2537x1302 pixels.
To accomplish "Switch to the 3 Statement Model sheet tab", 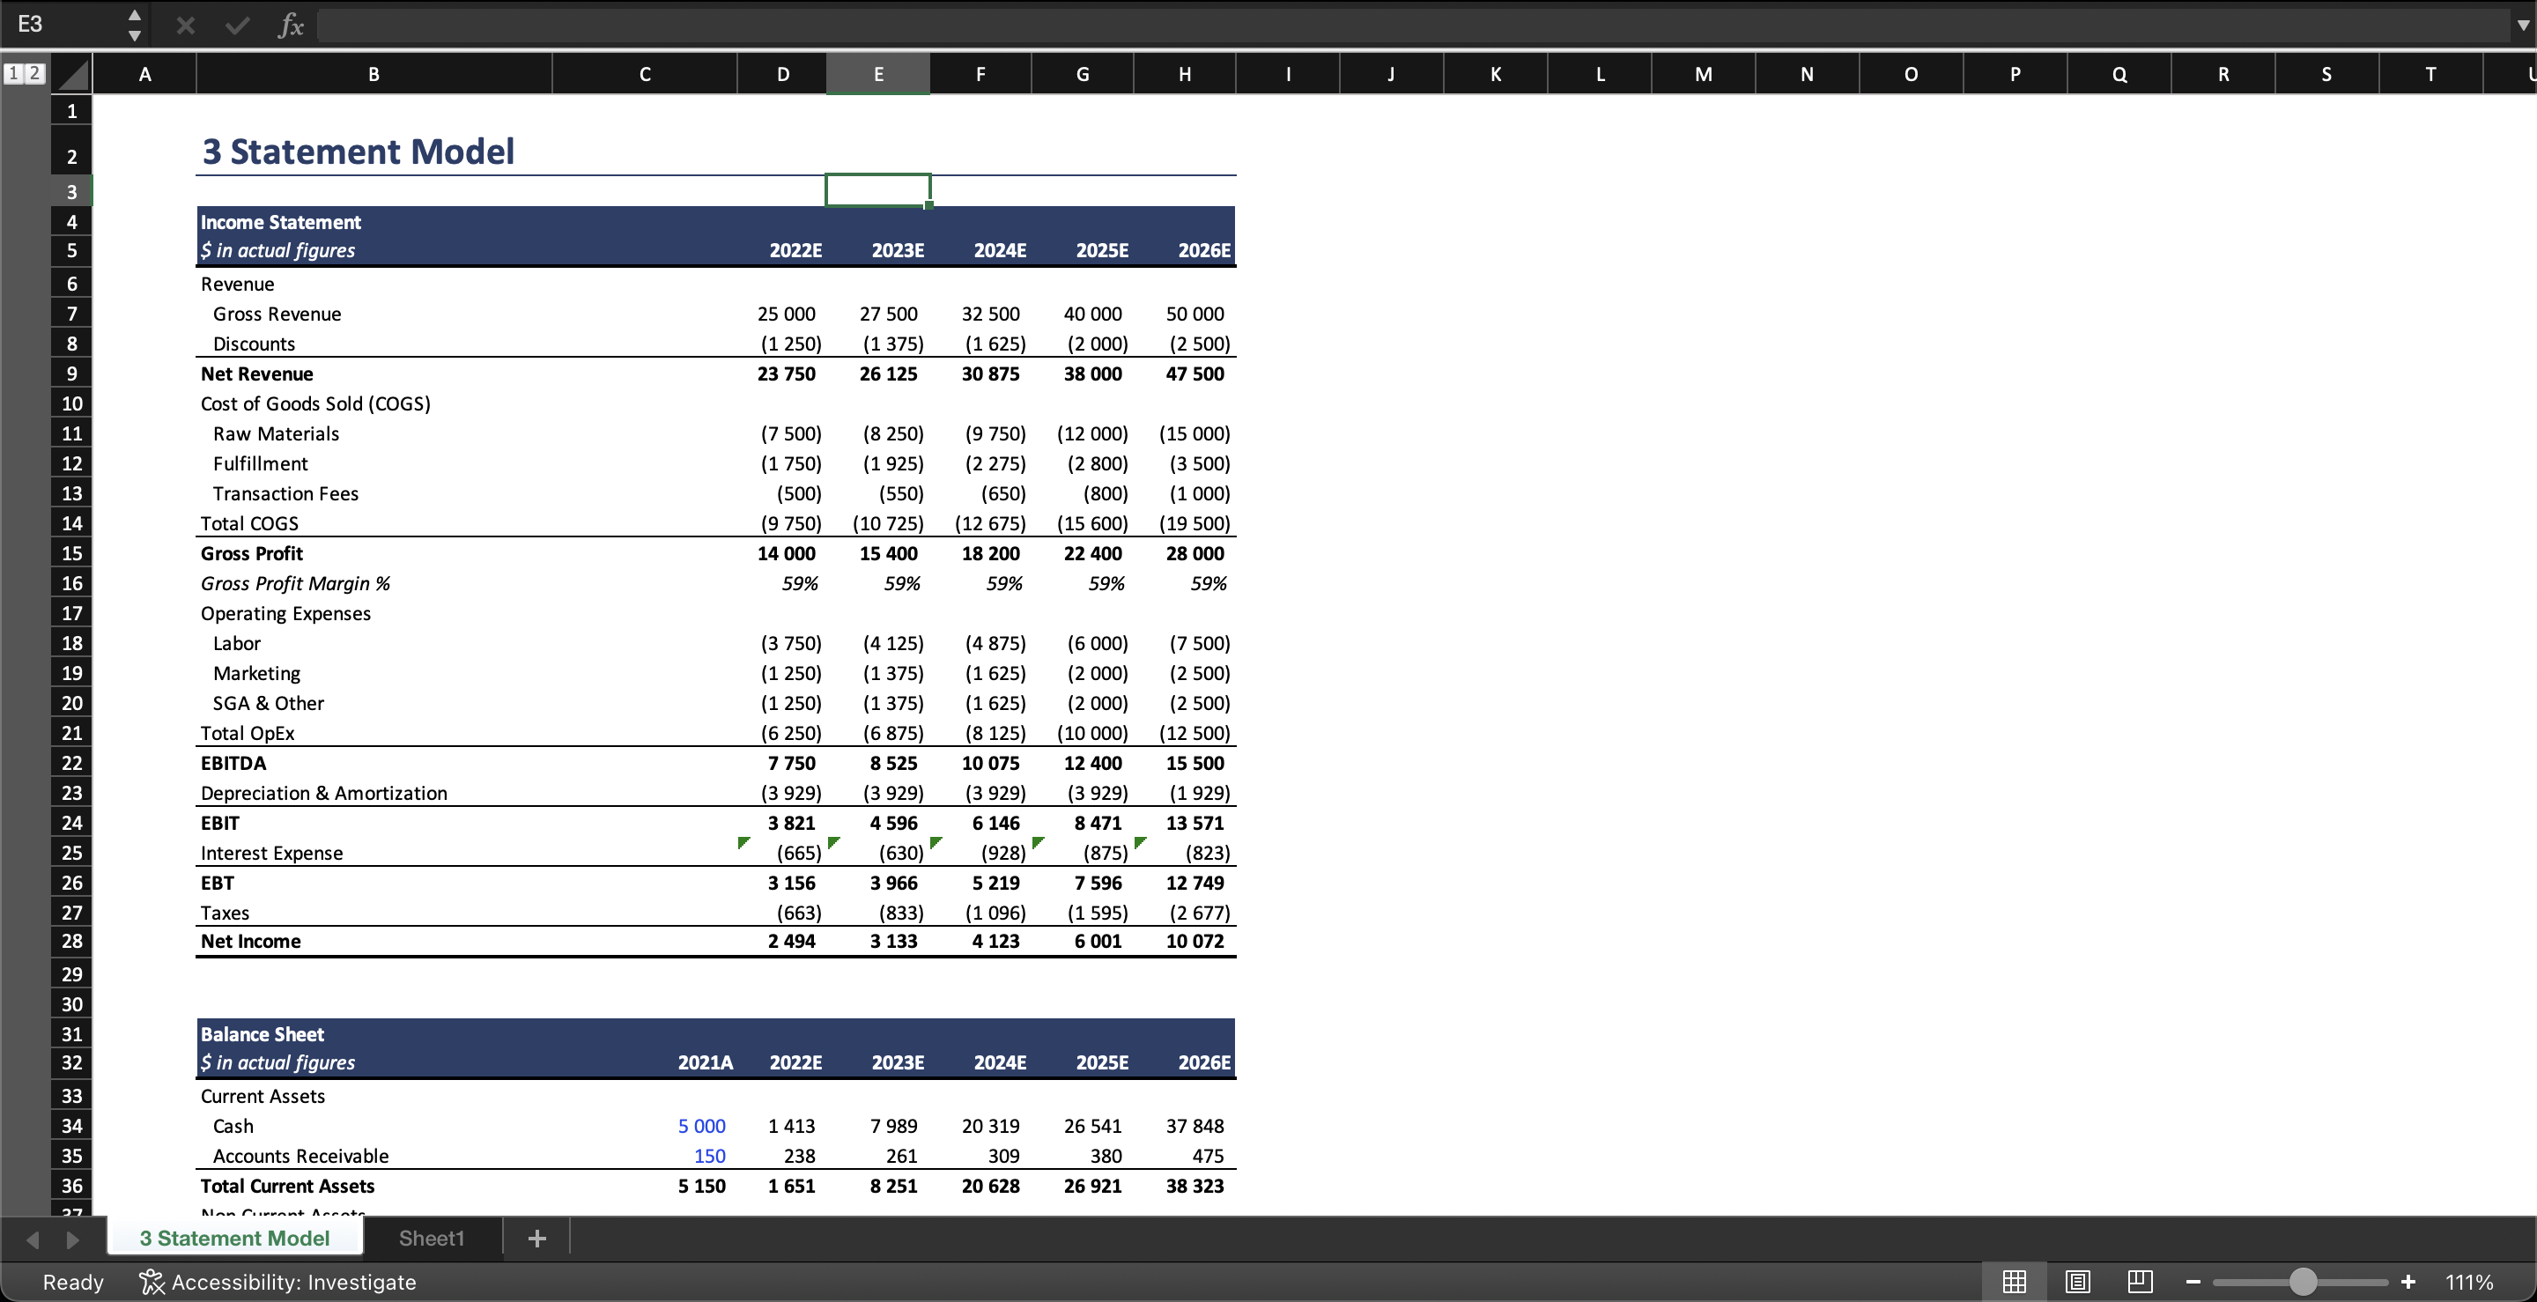I will click(234, 1238).
